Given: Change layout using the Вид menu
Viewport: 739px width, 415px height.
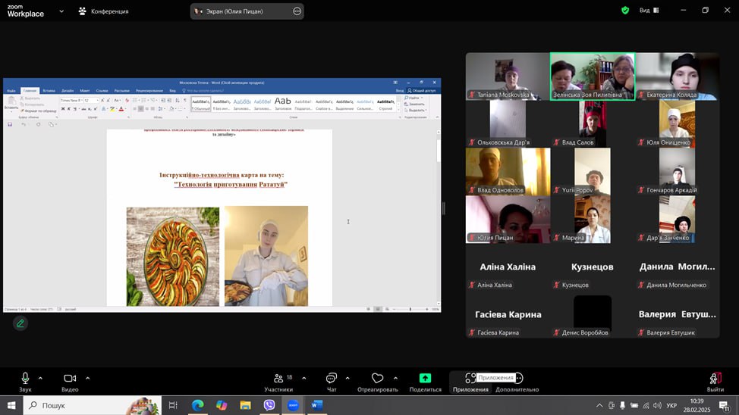Looking at the screenshot, I should pyautogui.click(x=649, y=11).
